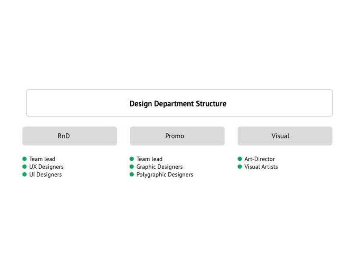Viewport: 354px width, 265px height.
Task: Click green bullet beside Visual Artists
Action: (x=240, y=167)
